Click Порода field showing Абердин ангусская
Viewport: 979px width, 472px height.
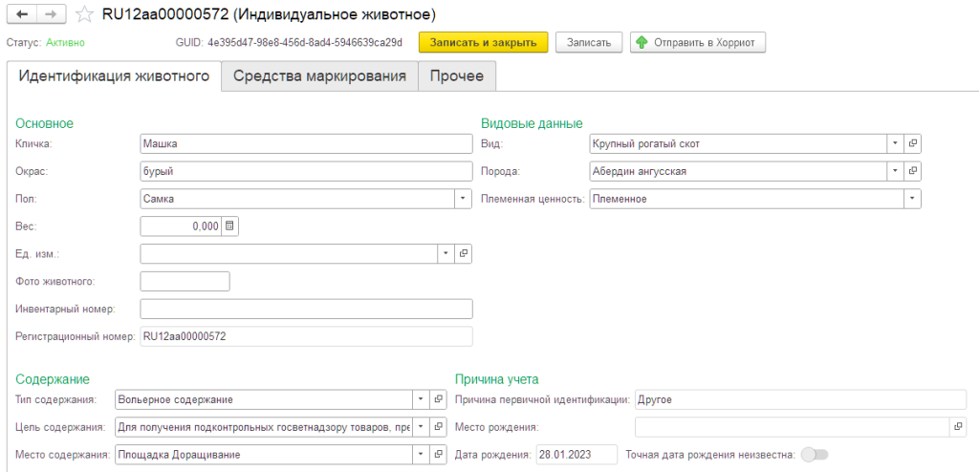(x=738, y=170)
